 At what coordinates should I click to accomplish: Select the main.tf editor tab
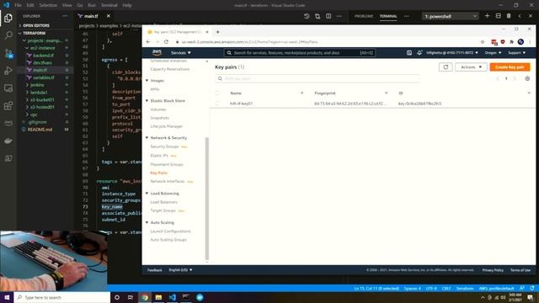(91, 16)
